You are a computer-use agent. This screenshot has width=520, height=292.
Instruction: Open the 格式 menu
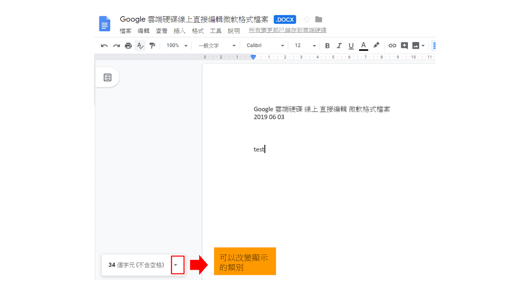198,31
